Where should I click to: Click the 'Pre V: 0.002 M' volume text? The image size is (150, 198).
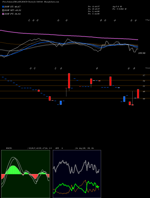pos(119,9)
